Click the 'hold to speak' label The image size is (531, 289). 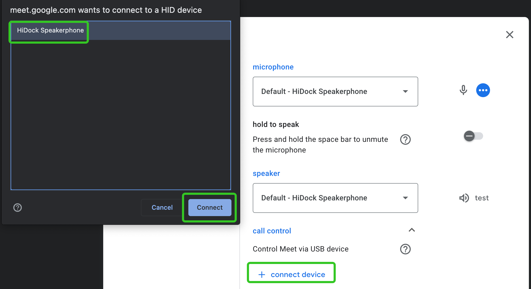tap(276, 125)
